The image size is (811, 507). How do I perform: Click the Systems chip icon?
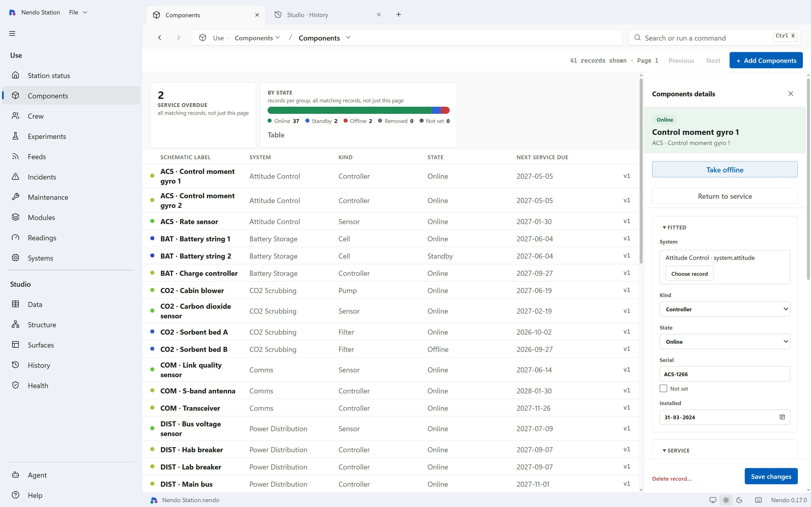(x=15, y=258)
